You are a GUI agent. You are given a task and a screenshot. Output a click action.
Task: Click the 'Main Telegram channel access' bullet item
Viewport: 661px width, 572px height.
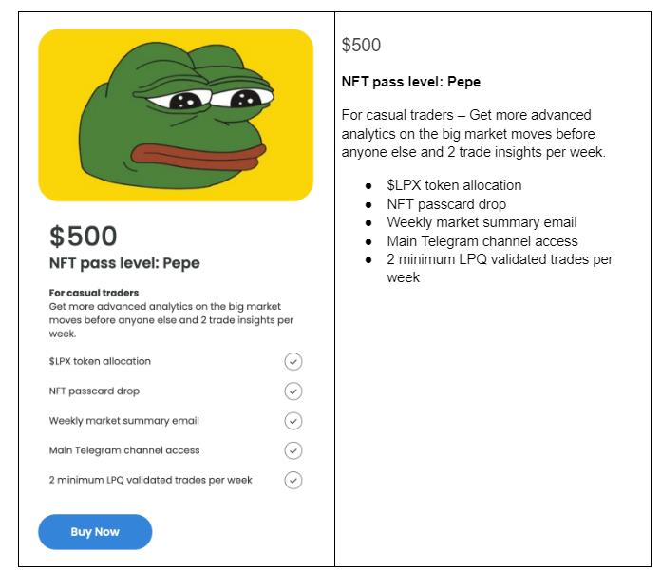point(482,241)
